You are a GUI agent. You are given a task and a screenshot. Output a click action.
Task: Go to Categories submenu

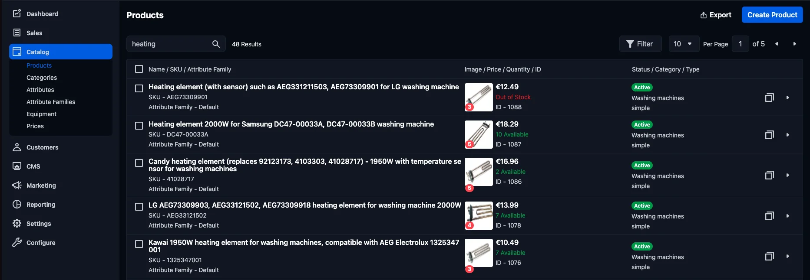(42, 78)
